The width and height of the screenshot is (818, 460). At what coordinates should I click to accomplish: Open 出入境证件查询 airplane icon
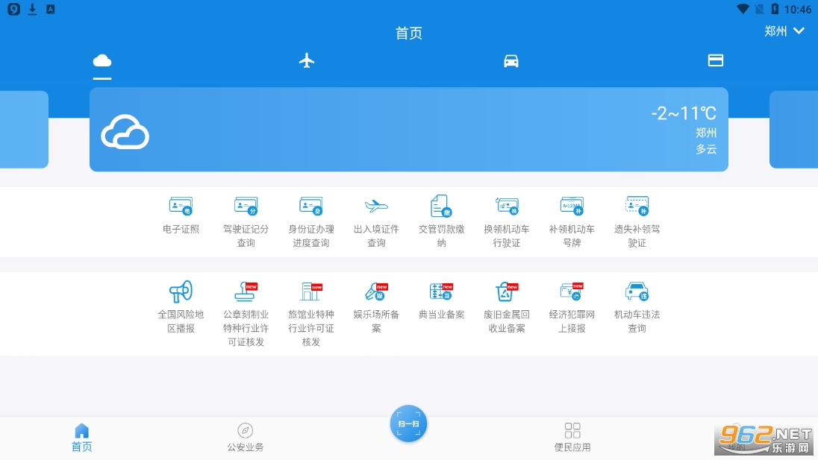point(376,207)
